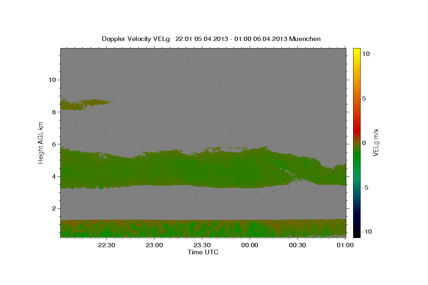Click the height axis label 2

pos(53,208)
